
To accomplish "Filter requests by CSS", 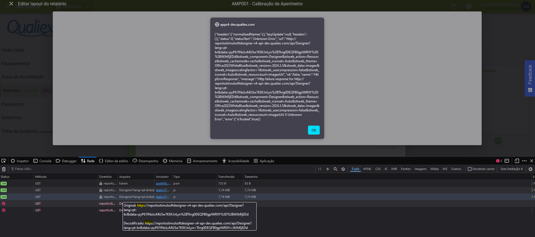I will click(378, 169).
